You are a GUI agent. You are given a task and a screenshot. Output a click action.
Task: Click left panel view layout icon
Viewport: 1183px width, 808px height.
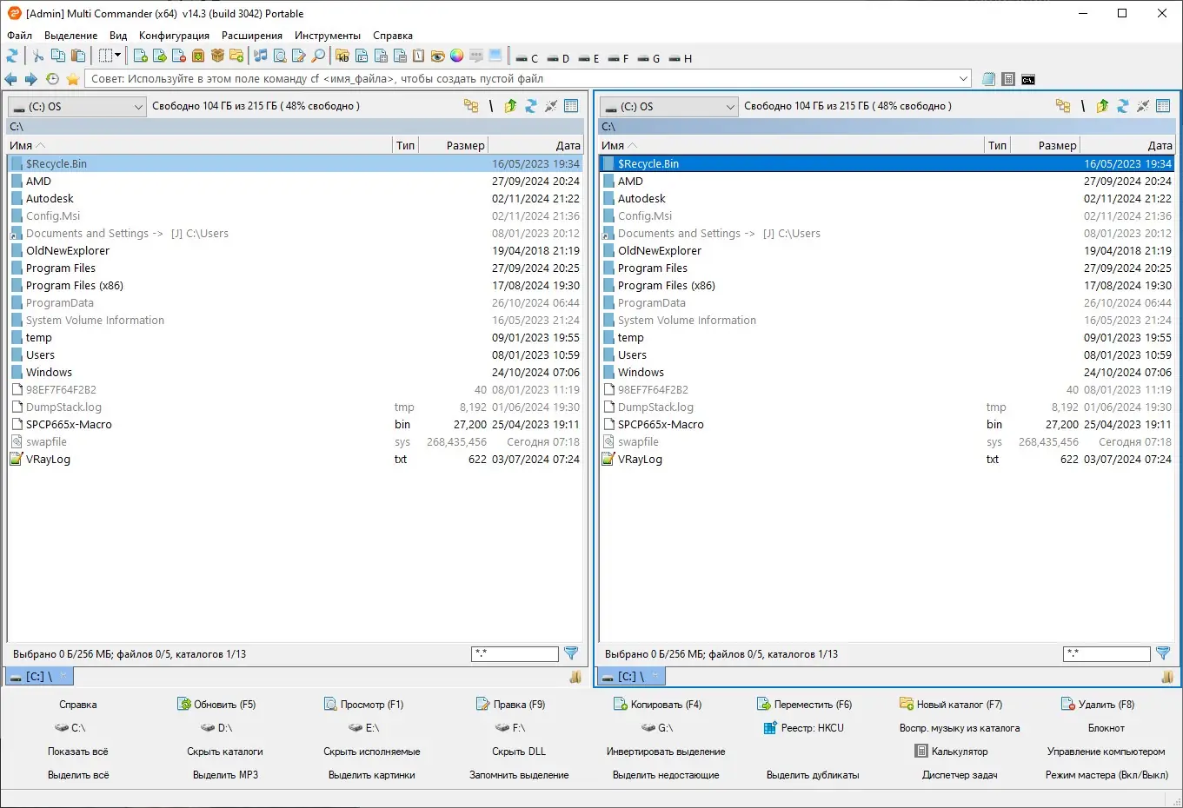point(571,106)
